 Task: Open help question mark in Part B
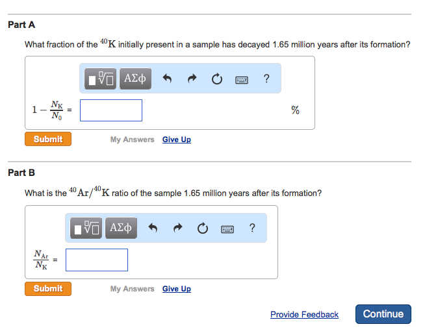click(252, 228)
